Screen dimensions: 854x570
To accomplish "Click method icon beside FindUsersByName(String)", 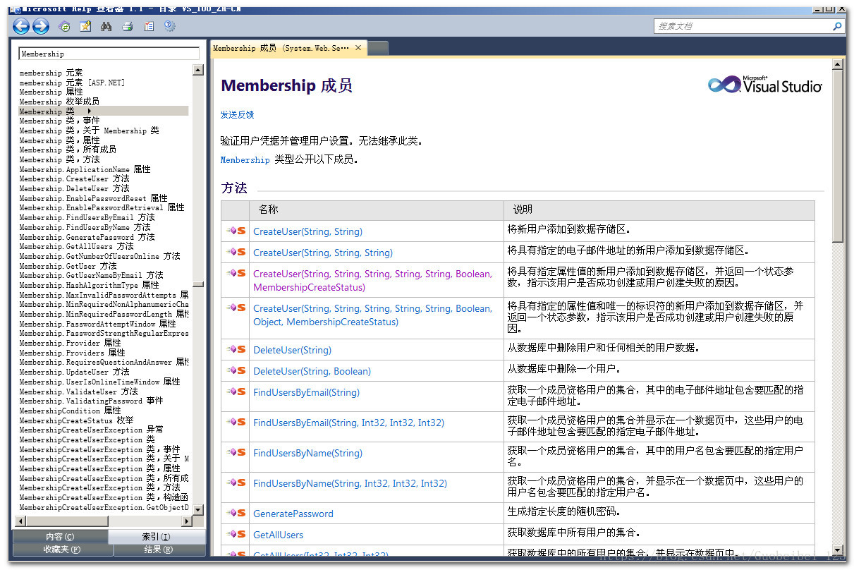I will (236, 452).
